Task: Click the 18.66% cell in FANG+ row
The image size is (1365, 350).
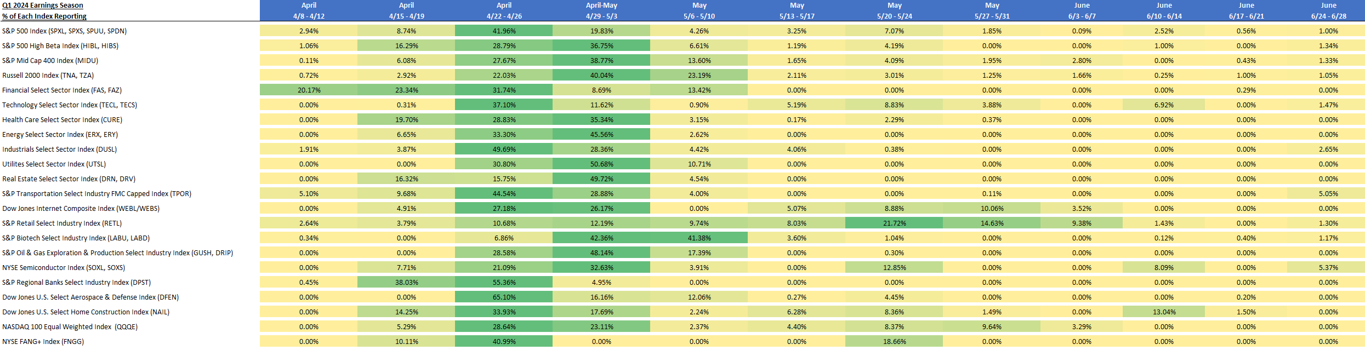Action: point(894,342)
